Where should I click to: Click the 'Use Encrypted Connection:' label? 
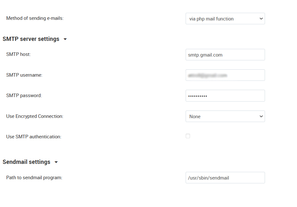[x=35, y=116]
